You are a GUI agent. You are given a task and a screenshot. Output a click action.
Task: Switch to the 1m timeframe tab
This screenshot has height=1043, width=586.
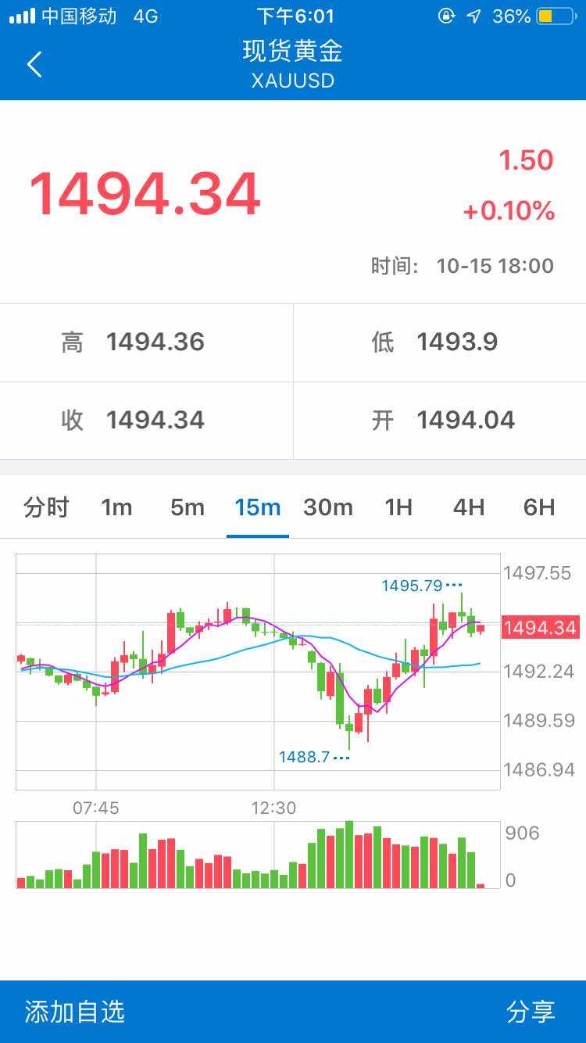pos(116,507)
